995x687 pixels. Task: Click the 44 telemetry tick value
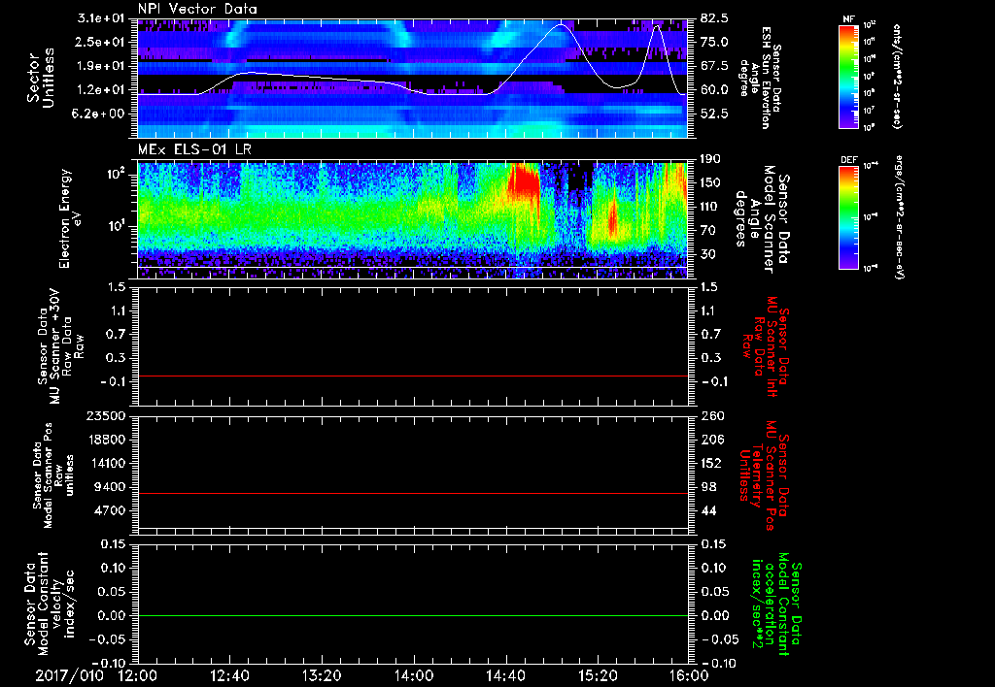pyautogui.click(x=708, y=510)
